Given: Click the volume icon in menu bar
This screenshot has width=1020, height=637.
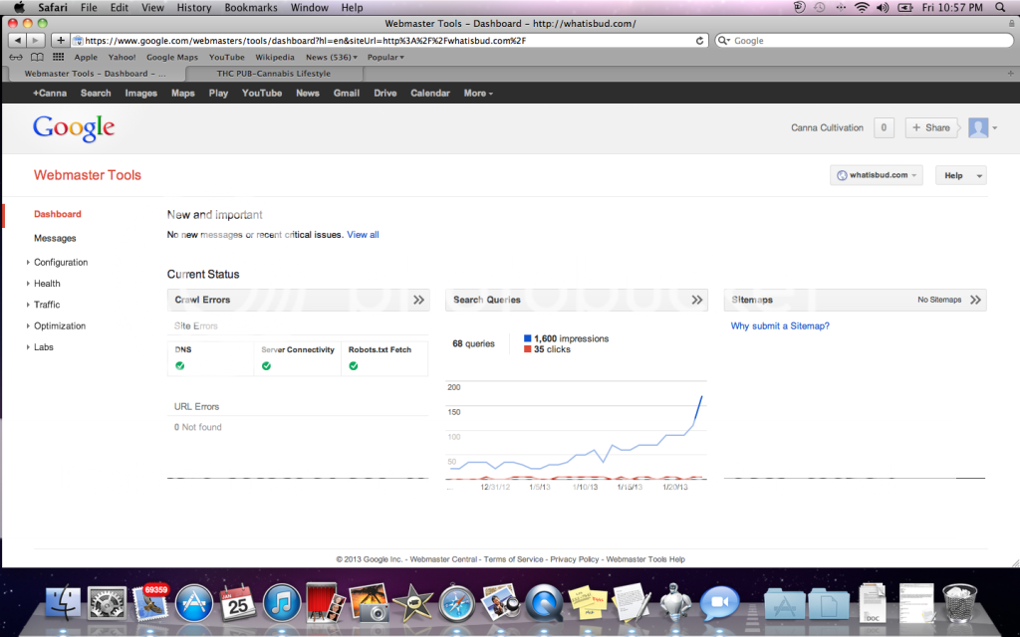Looking at the screenshot, I should (x=883, y=8).
